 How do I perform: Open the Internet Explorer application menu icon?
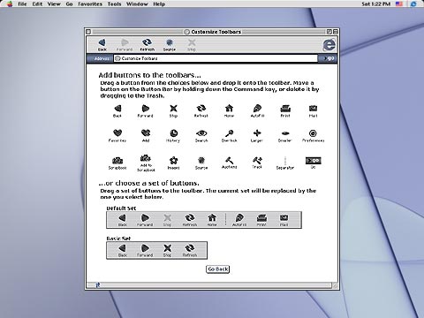(x=413, y=4)
